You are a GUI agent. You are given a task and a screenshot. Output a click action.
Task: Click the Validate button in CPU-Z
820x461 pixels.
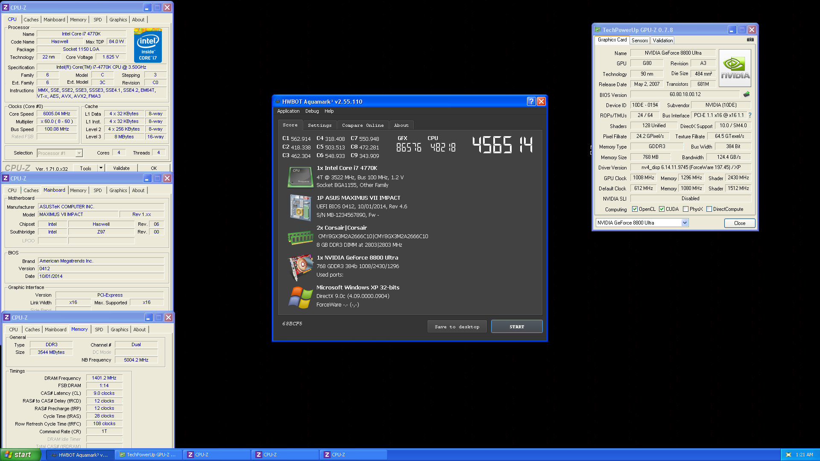coord(121,168)
